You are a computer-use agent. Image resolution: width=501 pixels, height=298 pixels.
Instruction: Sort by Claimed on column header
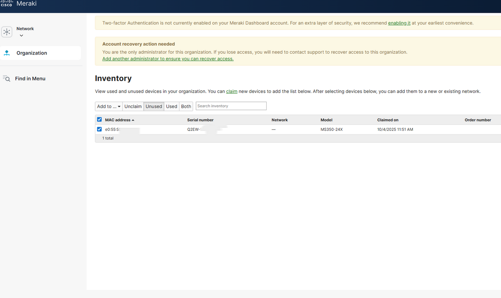coord(387,120)
